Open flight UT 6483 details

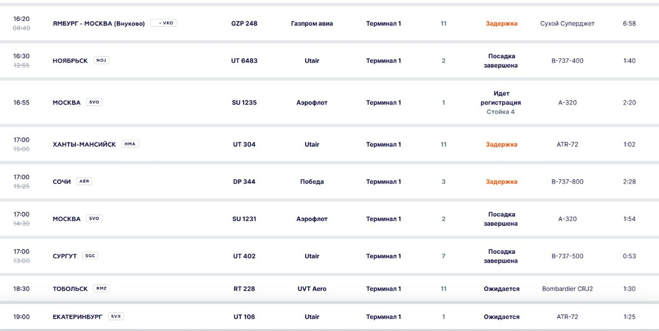pyautogui.click(x=244, y=61)
